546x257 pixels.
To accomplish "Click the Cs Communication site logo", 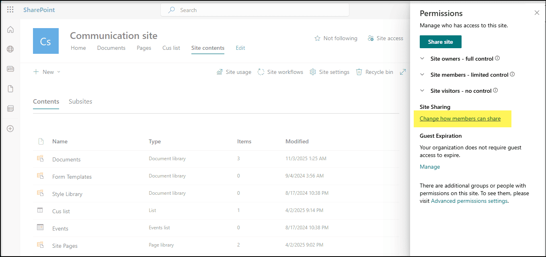I will (45, 41).
